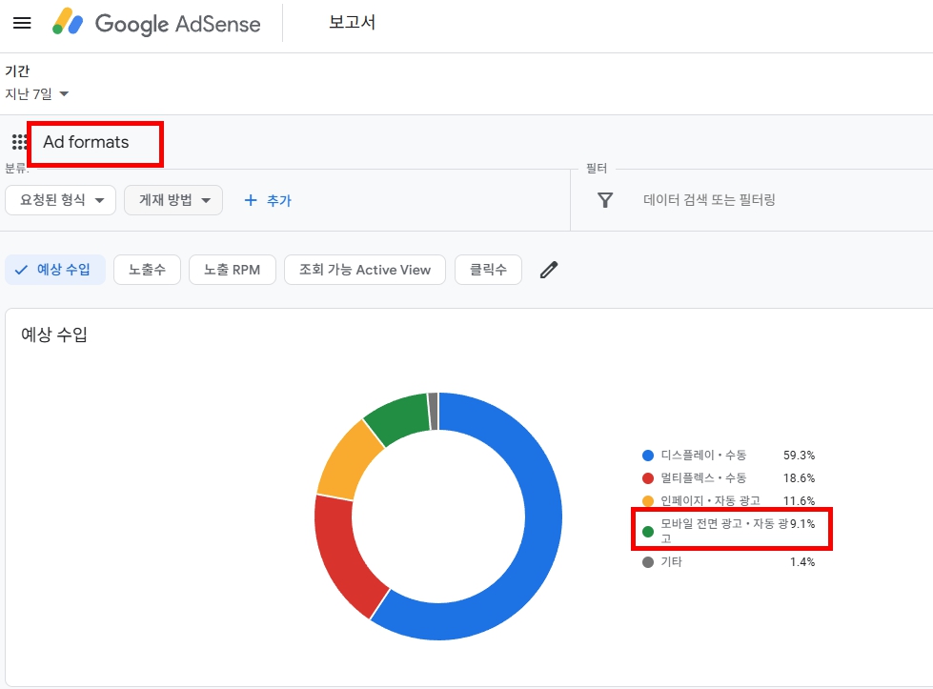
Task: Click the 11.6% value
Action: 799,500
